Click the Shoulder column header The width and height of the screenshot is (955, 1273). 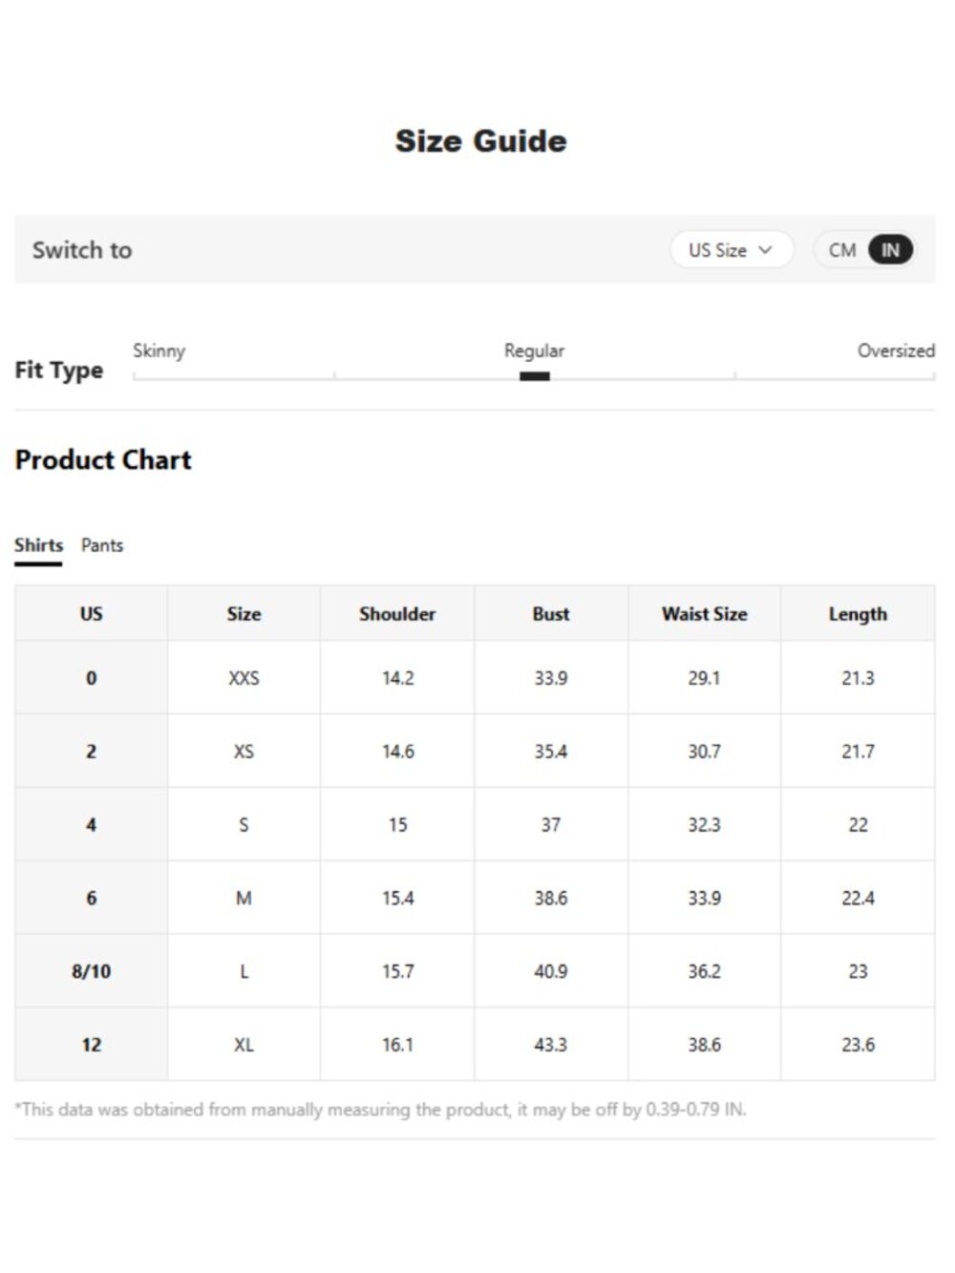(397, 614)
